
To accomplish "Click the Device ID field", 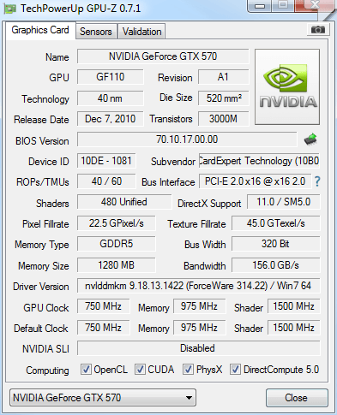I will (106, 161).
